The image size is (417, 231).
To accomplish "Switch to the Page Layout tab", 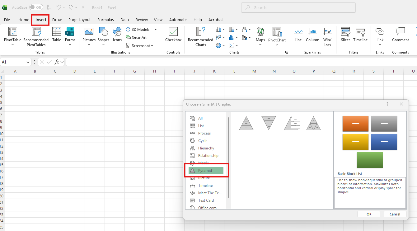I will pyautogui.click(x=79, y=20).
